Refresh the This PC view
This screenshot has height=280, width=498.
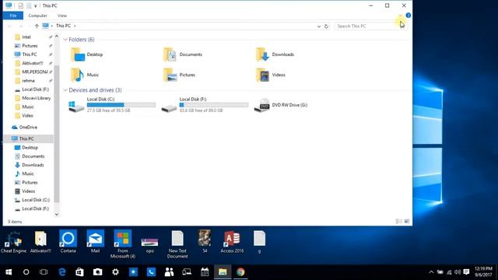tap(326, 26)
